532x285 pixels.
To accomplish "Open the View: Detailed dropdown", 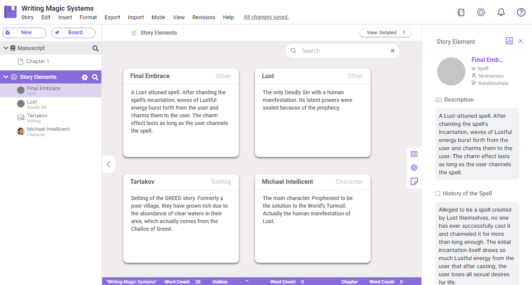I will 385,33.
